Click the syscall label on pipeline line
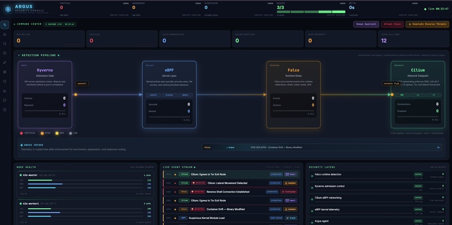This screenshot has height=225, width=452. click(x=82, y=83)
